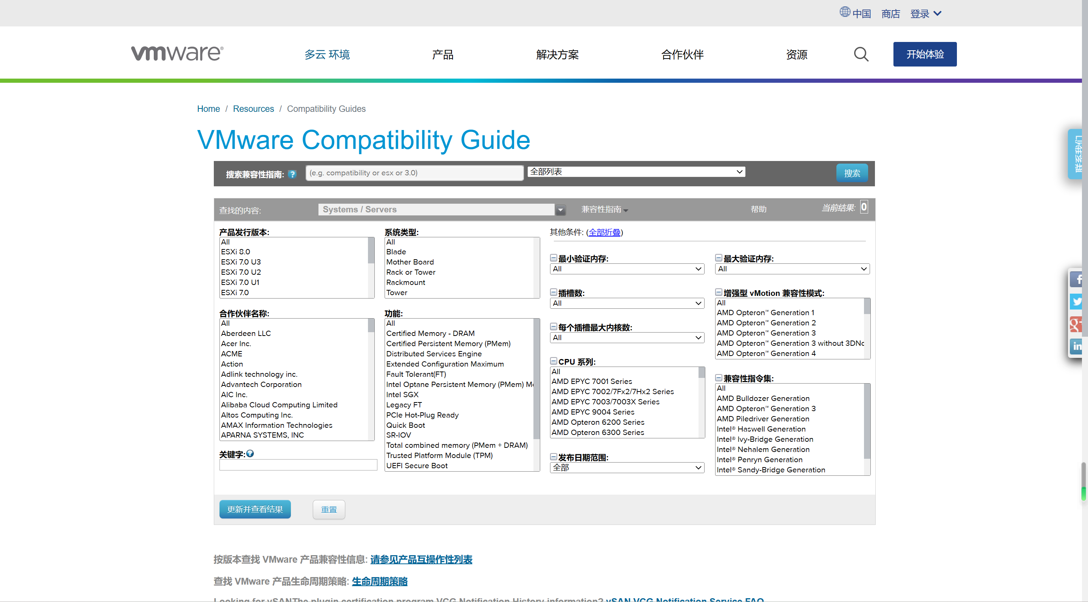The height and width of the screenshot is (602, 1088).
Task: Collapse the 插槽数 section
Action: coord(553,292)
